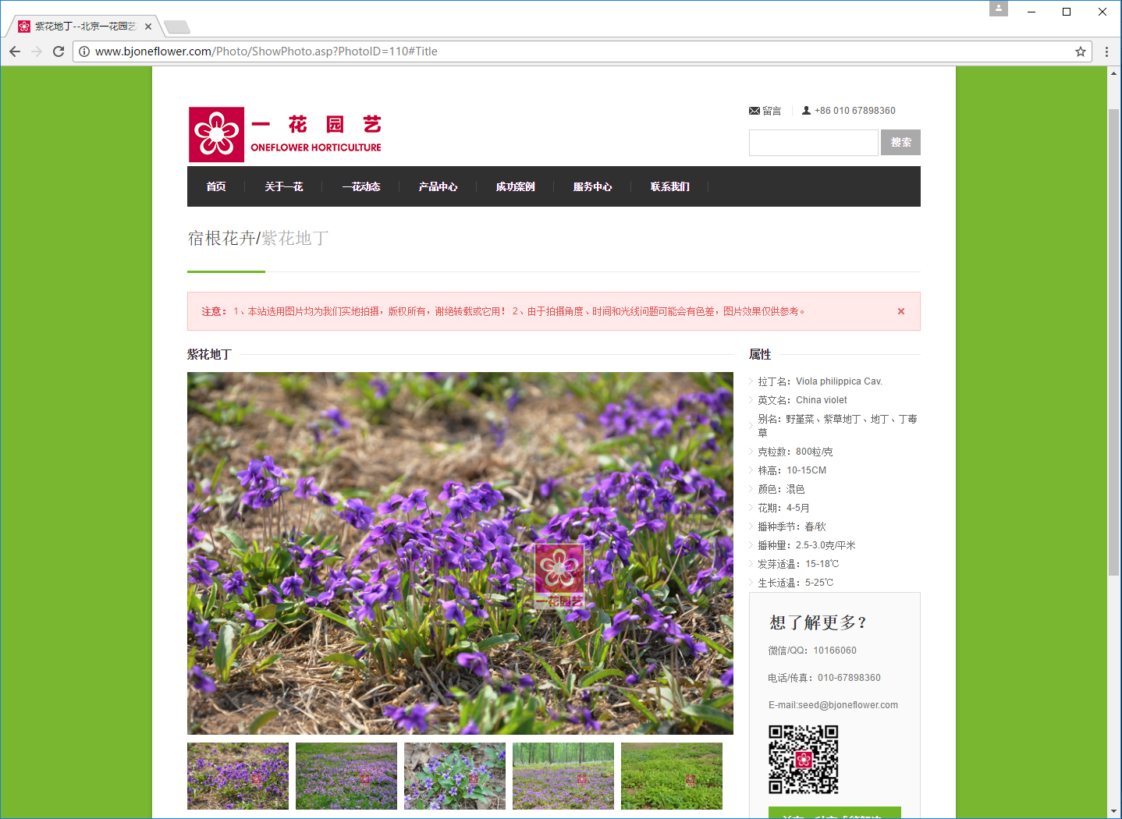Bookmark this page with star icon
The width and height of the screenshot is (1122, 819).
click(x=1081, y=51)
